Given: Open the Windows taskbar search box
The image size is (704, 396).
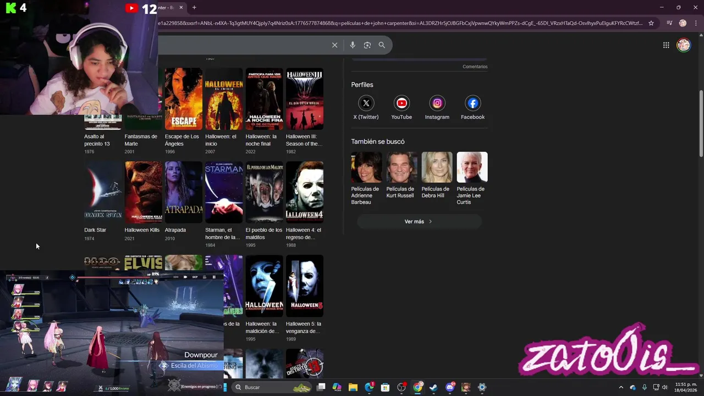Looking at the screenshot, I should [272, 387].
